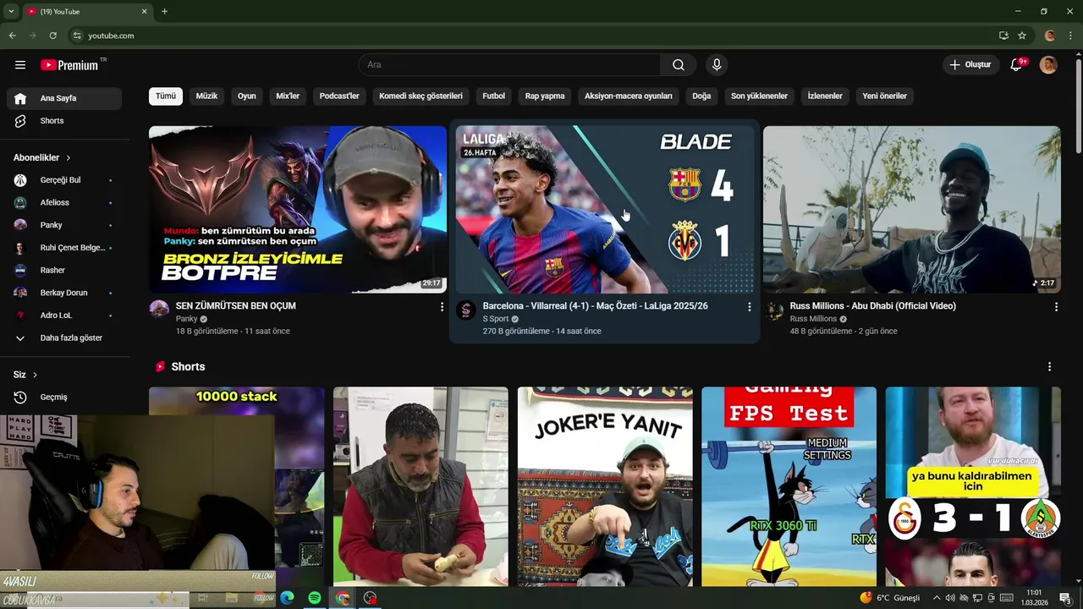The height and width of the screenshot is (609, 1083).
Task: Select the Mix'ler filter chip
Action: coord(288,96)
